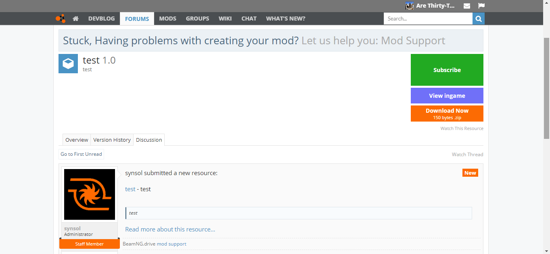This screenshot has height=254, width=550.
Task: Click the BeamNG orange logo icon
Action: (60, 19)
